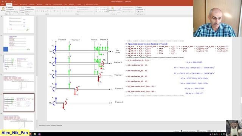Screen dimensions: 242x136
Task: Switch to Анимация ribbon tab
Action: coord(40,5)
